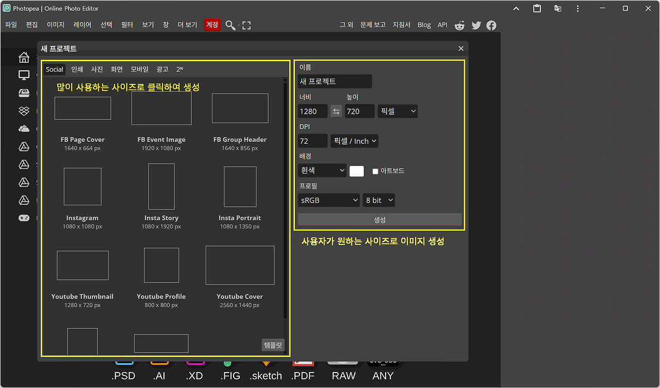Select the Insta Story template

[x=161, y=197]
